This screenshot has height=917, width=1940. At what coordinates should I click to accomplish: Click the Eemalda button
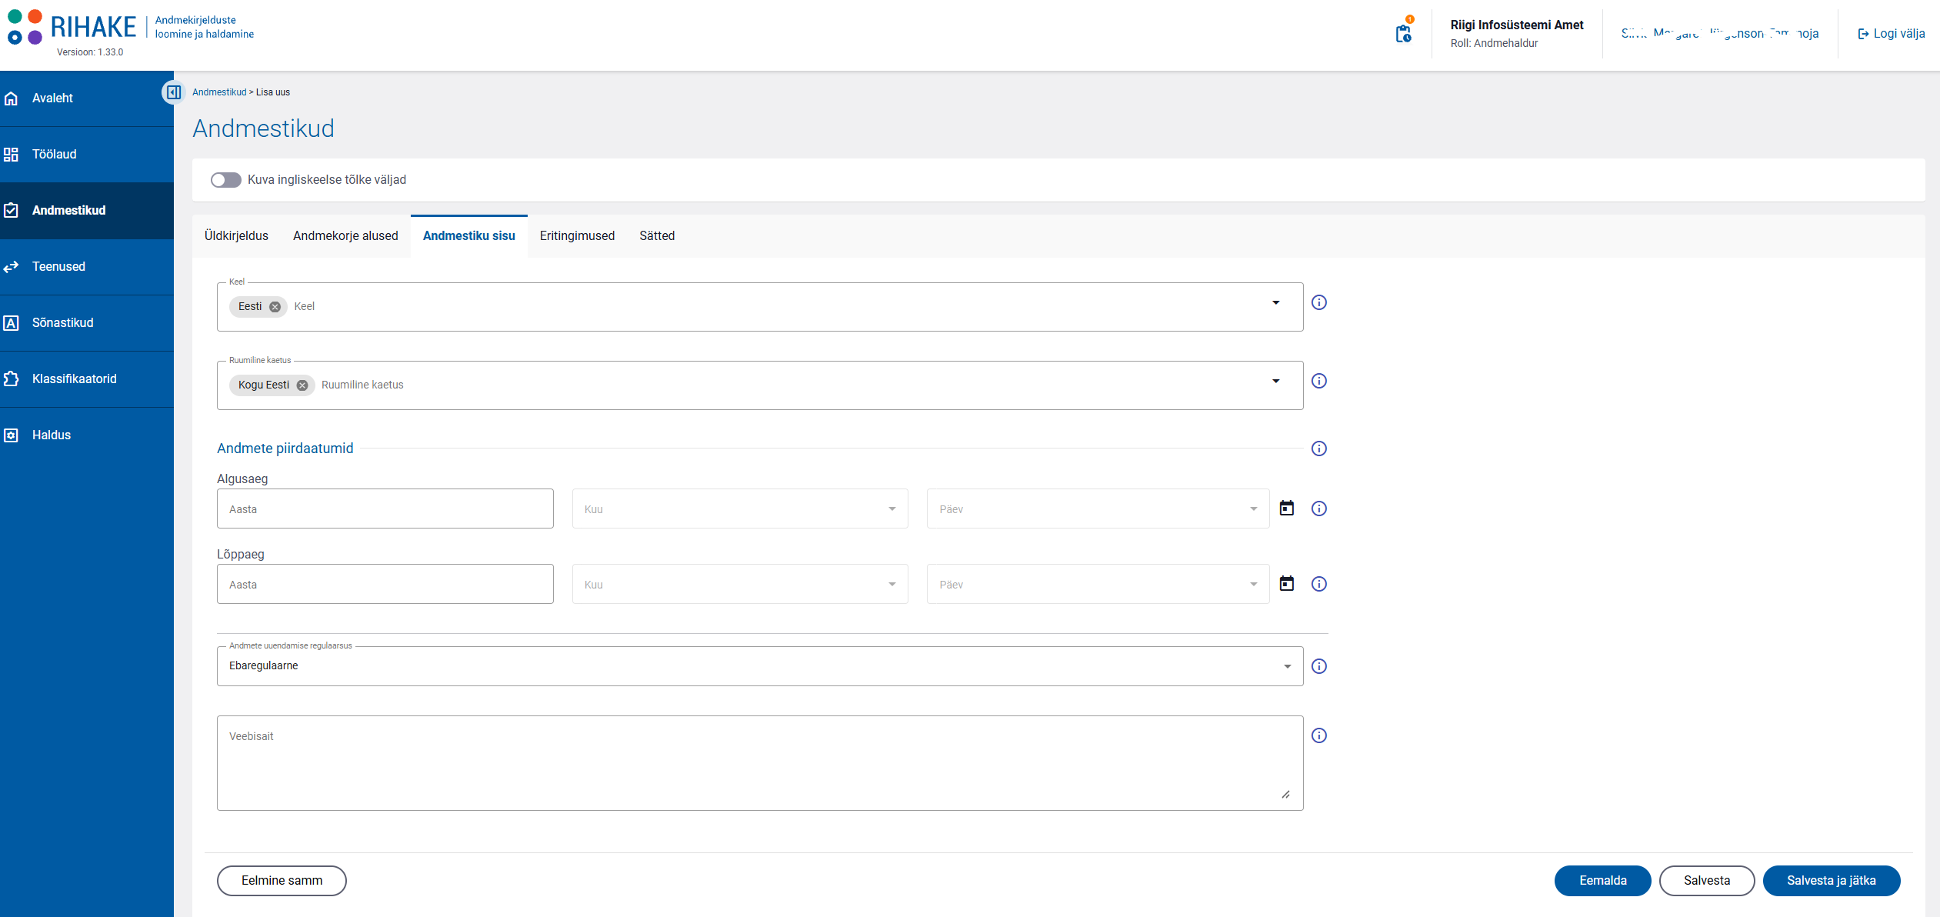point(1603,881)
